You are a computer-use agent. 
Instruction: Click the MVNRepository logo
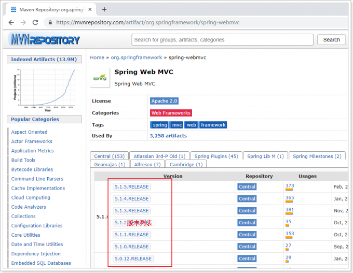[x=45, y=39]
